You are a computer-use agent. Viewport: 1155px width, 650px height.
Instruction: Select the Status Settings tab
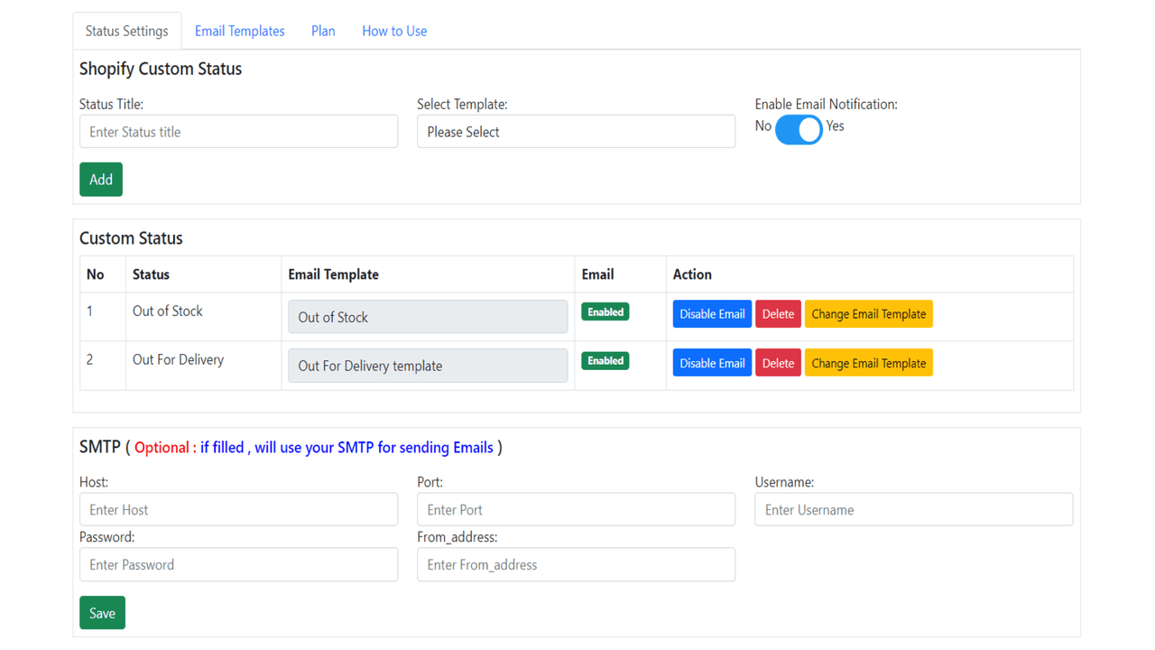(126, 30)
